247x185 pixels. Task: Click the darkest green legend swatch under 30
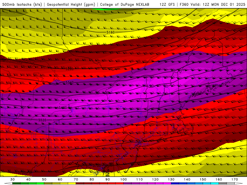click(16, 183)
